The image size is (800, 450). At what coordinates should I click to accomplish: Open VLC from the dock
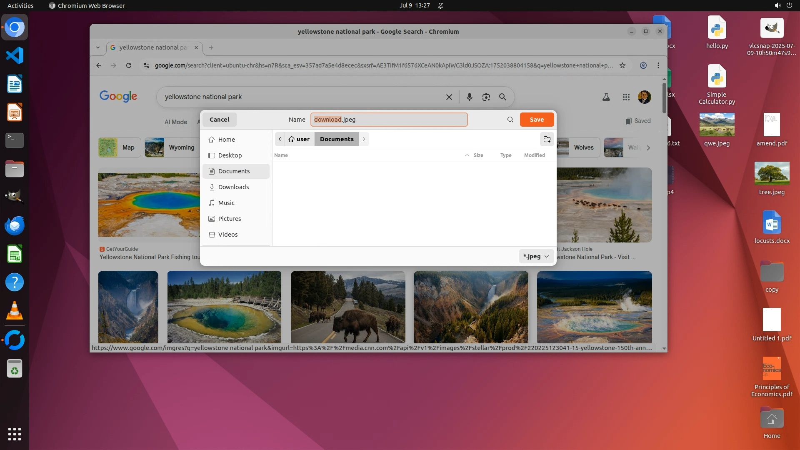15,311
